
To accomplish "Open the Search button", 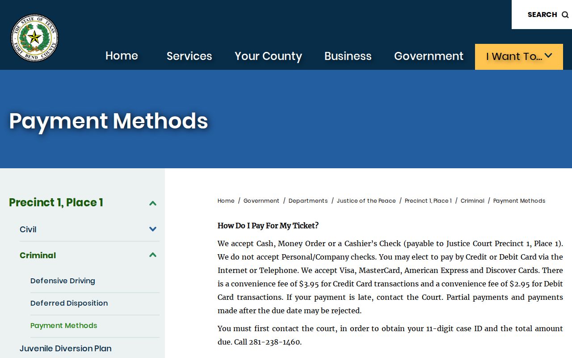I will [x=542, y=15].
